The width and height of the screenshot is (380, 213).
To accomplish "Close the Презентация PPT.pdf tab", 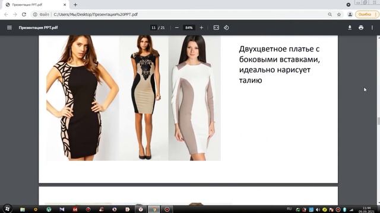I will (65, 5).
